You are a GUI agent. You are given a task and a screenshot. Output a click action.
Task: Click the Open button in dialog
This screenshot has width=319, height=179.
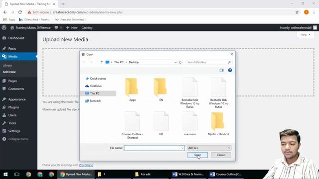197,155
